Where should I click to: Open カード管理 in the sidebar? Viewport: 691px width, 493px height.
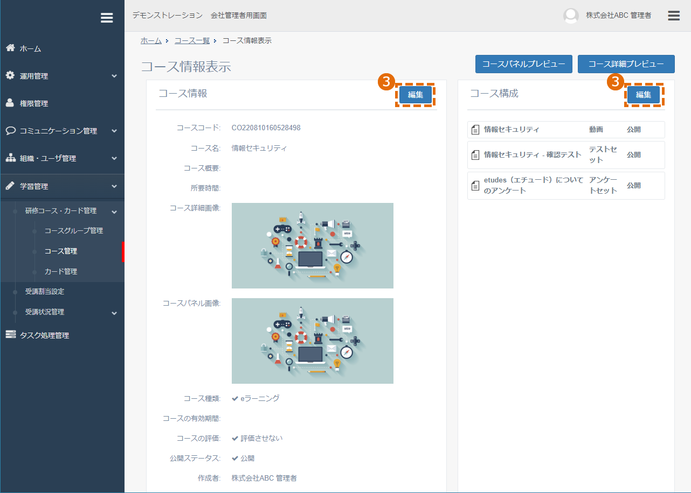click(x=61, y=271)
